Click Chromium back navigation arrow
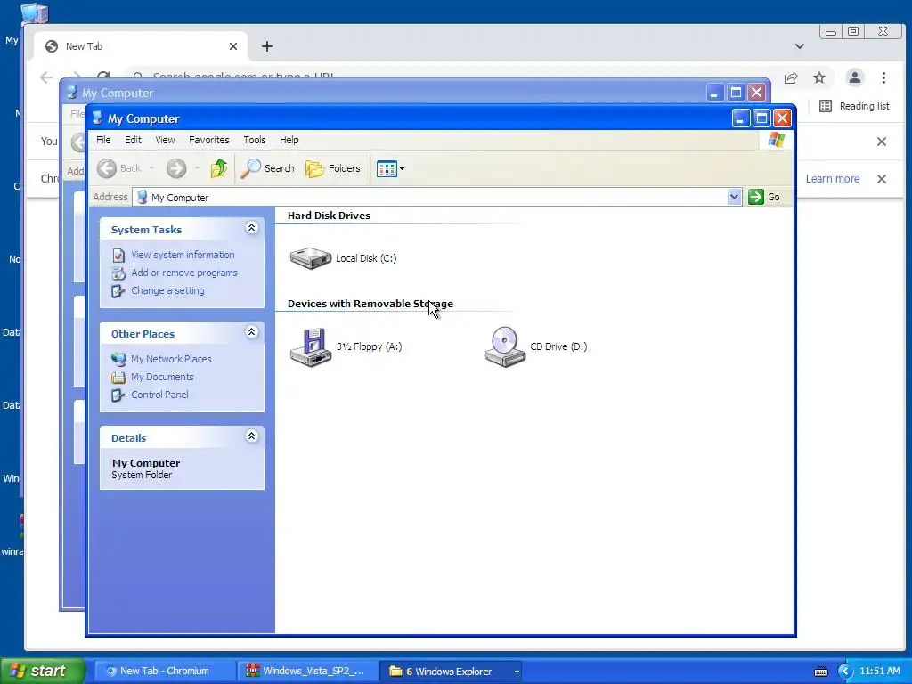 point(46,77)
